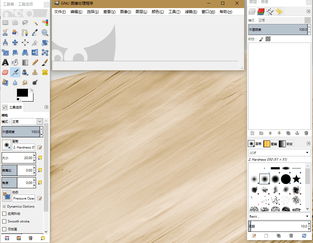Expand the Dynamics Options section
This screenshot has height=243, width=313.
pyautogui.click(x=4, y=206)
